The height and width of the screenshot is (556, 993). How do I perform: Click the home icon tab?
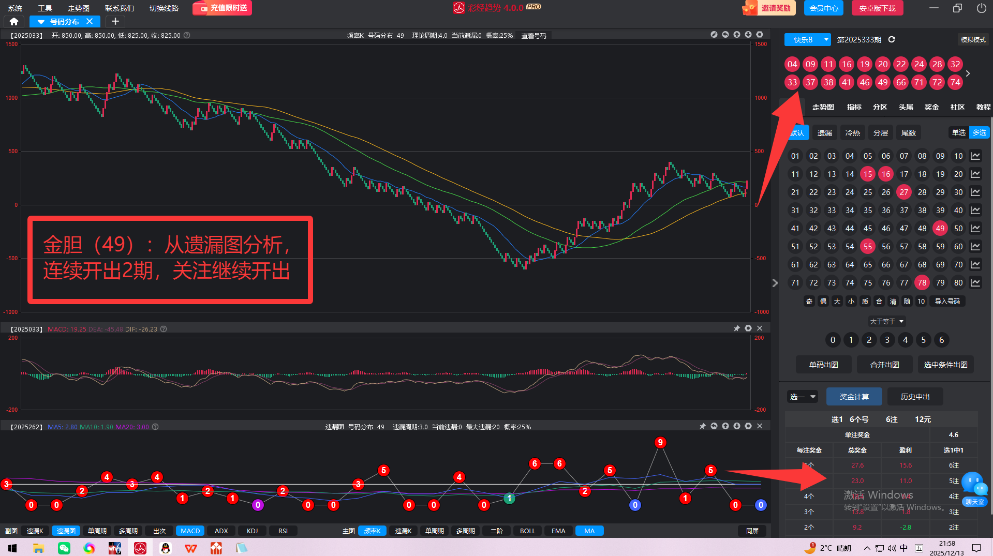tap(14, 21)
